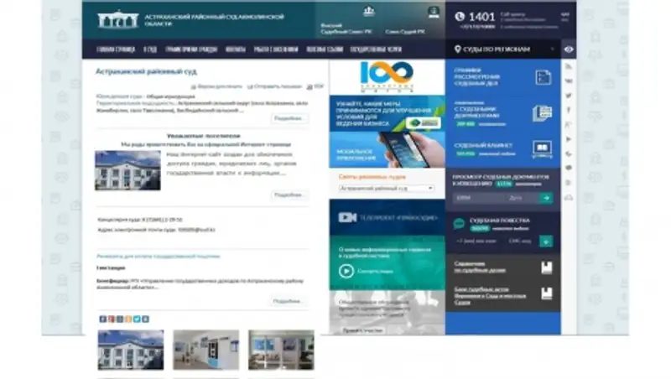Click the phone number field under court summons
671x379 pixels.
pos(479,241)
